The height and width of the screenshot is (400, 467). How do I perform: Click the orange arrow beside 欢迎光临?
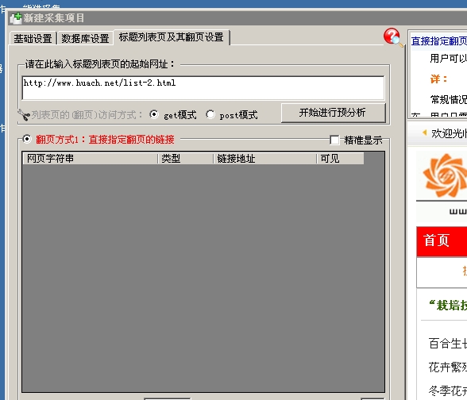[425, 133]
